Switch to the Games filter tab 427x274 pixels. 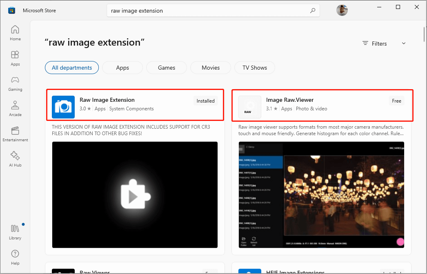[x=167, y=68]
